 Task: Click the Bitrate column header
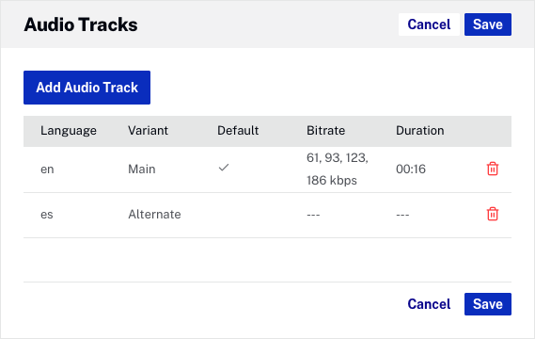[x=326, y=131]
